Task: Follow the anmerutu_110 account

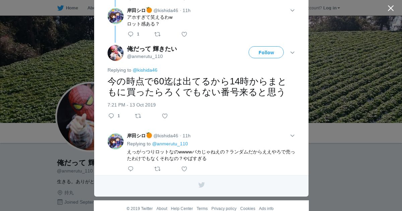Action: 266,52
